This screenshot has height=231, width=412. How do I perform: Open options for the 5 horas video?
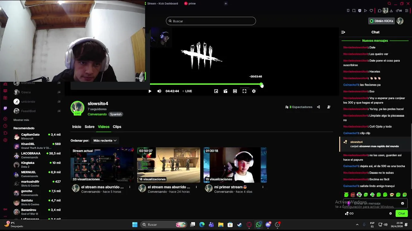tap(130, 187)
